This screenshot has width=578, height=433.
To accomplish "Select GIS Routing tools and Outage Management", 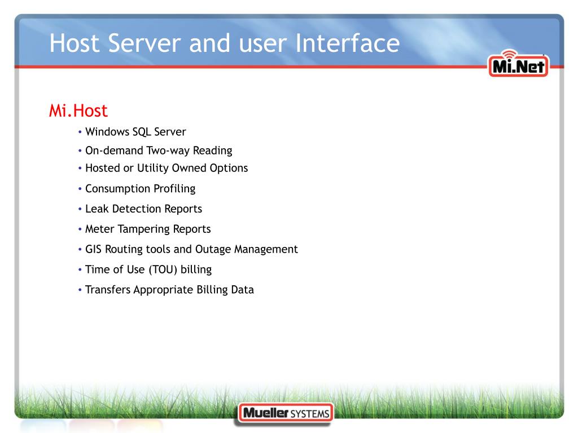I will click(x=191, y=249).
